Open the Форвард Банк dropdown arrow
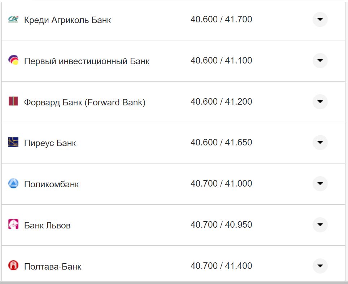 320,102
